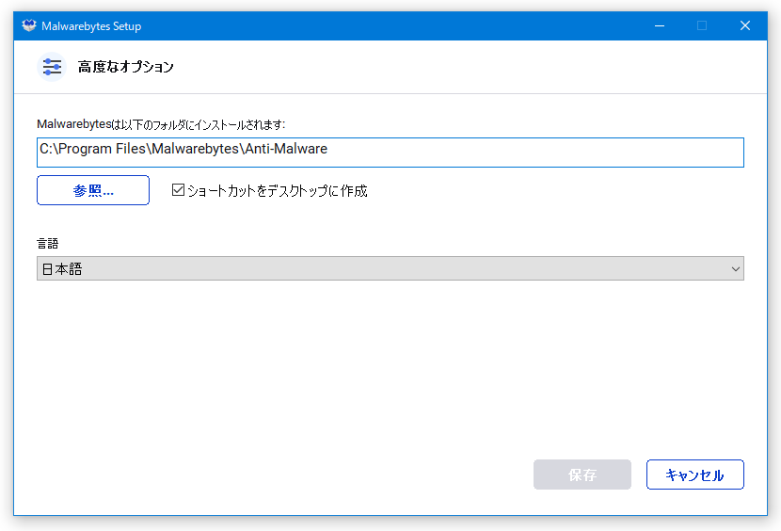Close the Malwarebytes Setup window
Screen dimensions: 781x531
(745, 26)
